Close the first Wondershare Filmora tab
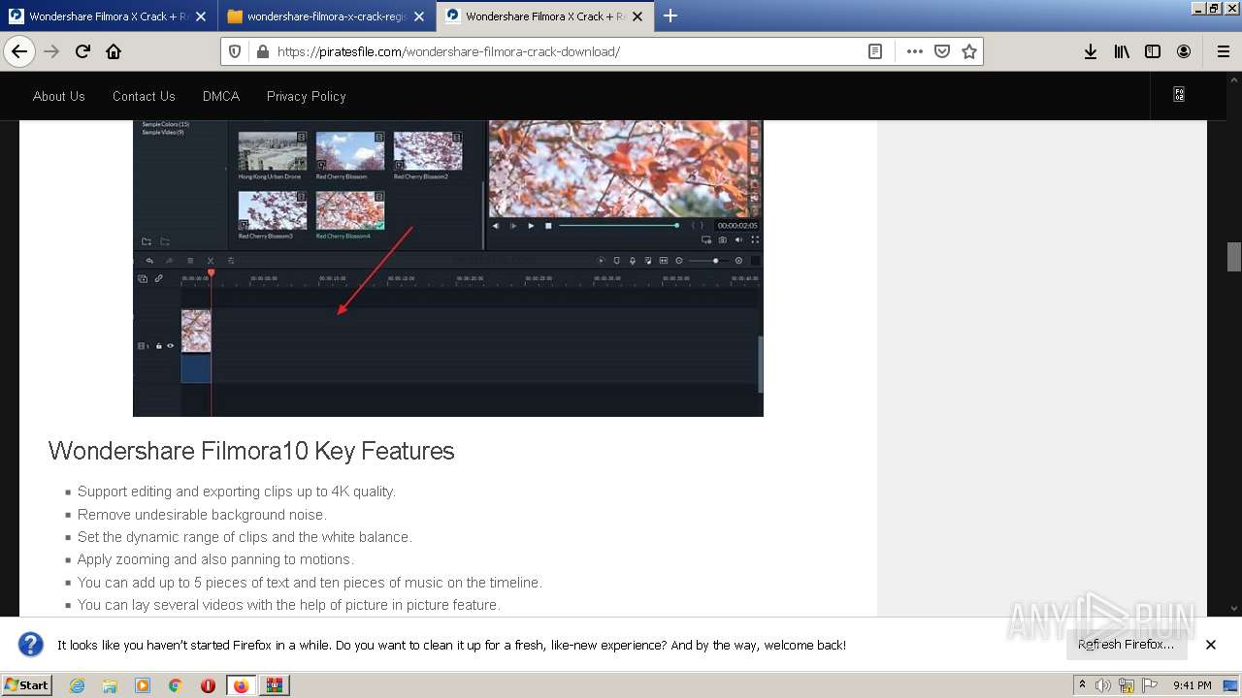The width and height of the screenshot is (1242, 698). (x=200, y=16)
